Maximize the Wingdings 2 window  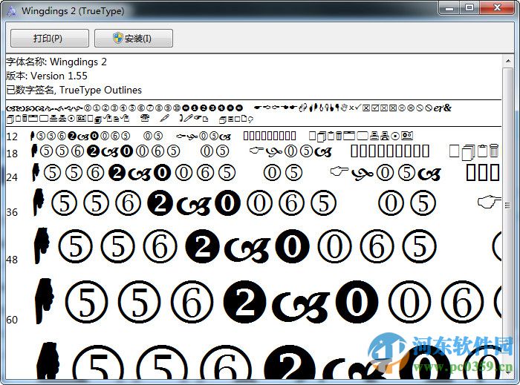click(469, 8)
